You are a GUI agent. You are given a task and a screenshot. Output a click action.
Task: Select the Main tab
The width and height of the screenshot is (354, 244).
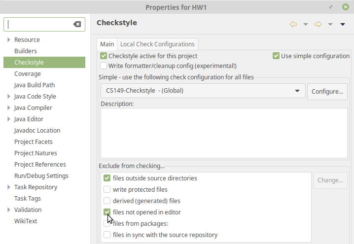[x=107, y=44]
